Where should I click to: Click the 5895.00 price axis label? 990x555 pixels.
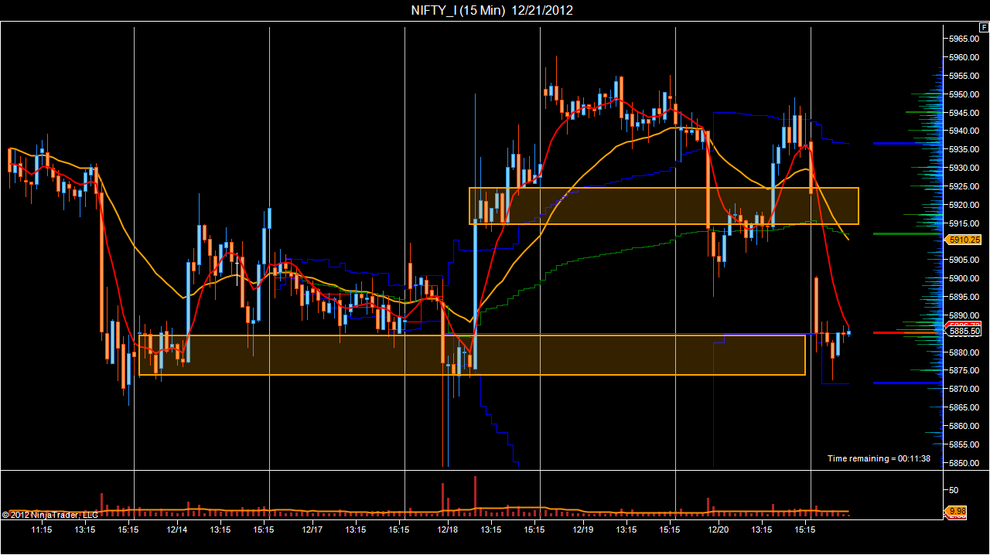tap(965, 297)
